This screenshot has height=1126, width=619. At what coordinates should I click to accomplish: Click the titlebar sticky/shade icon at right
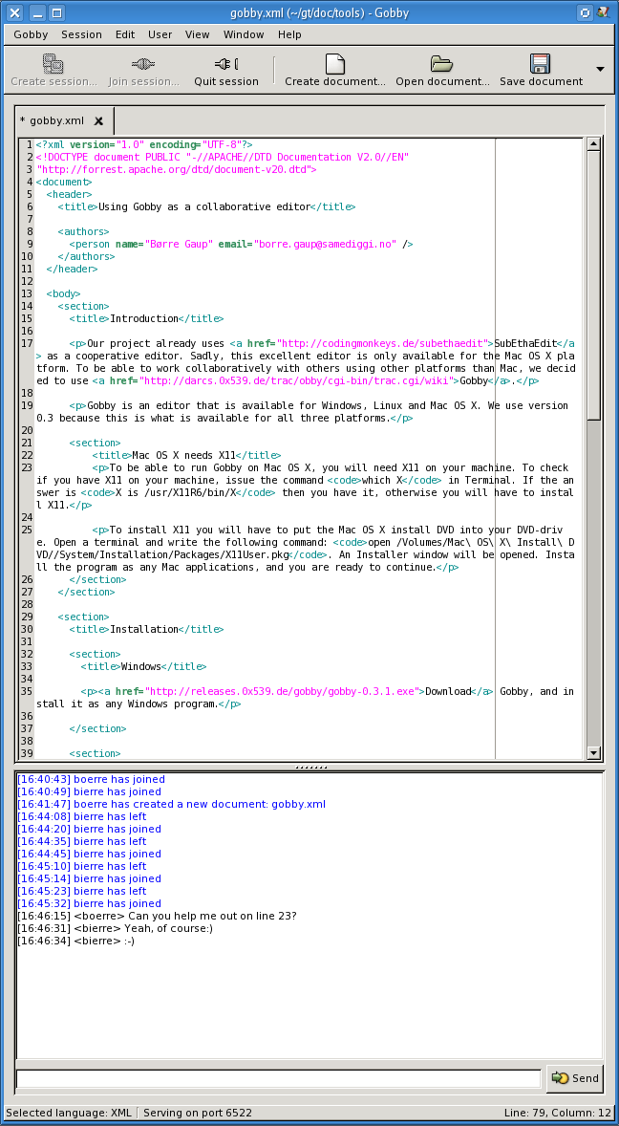click(x=585, y=12)
